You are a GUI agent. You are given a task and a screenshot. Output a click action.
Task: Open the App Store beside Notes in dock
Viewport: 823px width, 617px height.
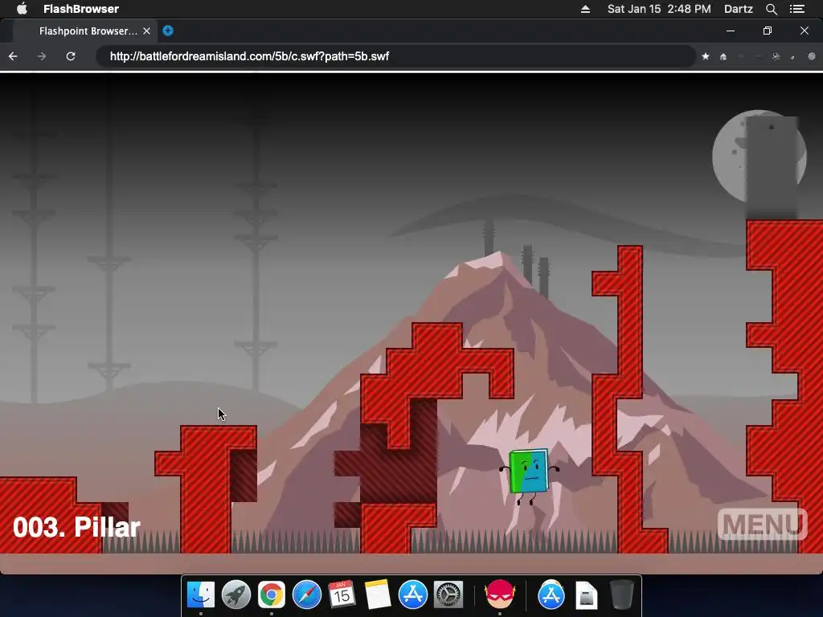(413, 595)
